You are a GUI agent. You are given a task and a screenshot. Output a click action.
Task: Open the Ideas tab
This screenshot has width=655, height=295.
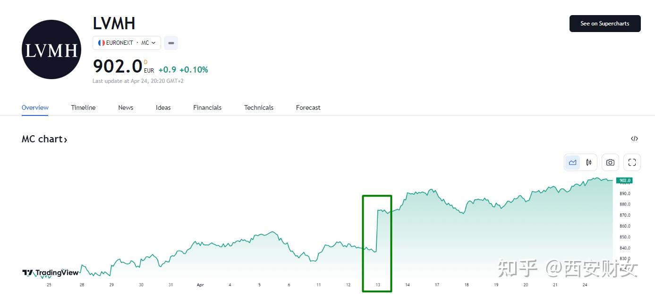(163, 107)
